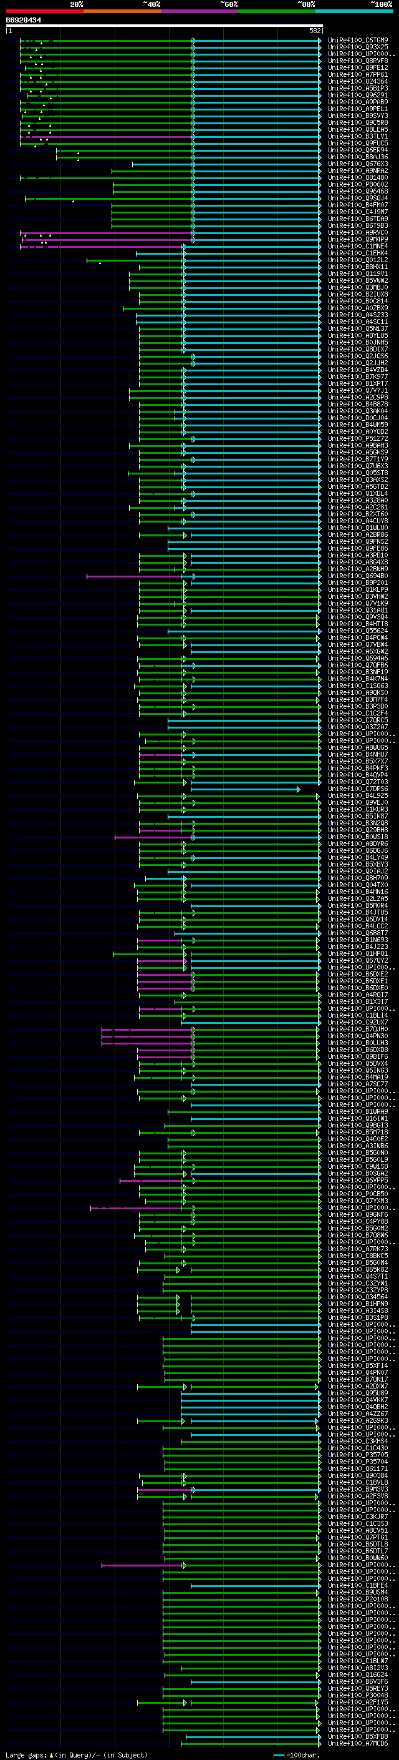Screen dimensions: 399x1760
Task: Select label UniRef100_P51272
Action: pyautogui.click(x=358, y=439)
